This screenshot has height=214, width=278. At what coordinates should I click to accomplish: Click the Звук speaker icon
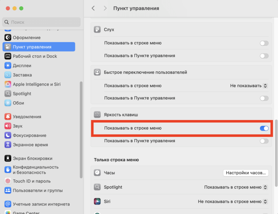(x=8, y=126)
